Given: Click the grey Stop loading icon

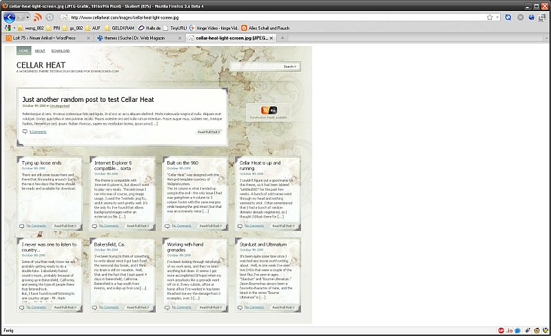Looking at the screenshot, I should (x=519, y=17).
